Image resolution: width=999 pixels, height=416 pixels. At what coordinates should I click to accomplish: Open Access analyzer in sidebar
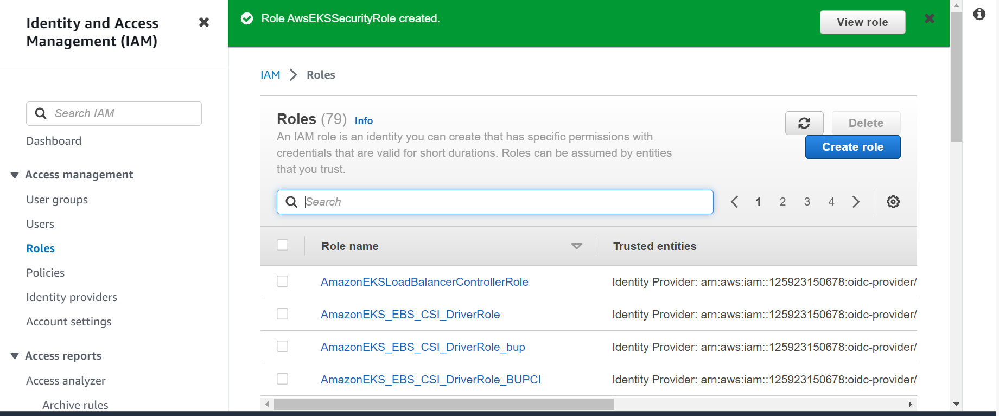[66, 381]
